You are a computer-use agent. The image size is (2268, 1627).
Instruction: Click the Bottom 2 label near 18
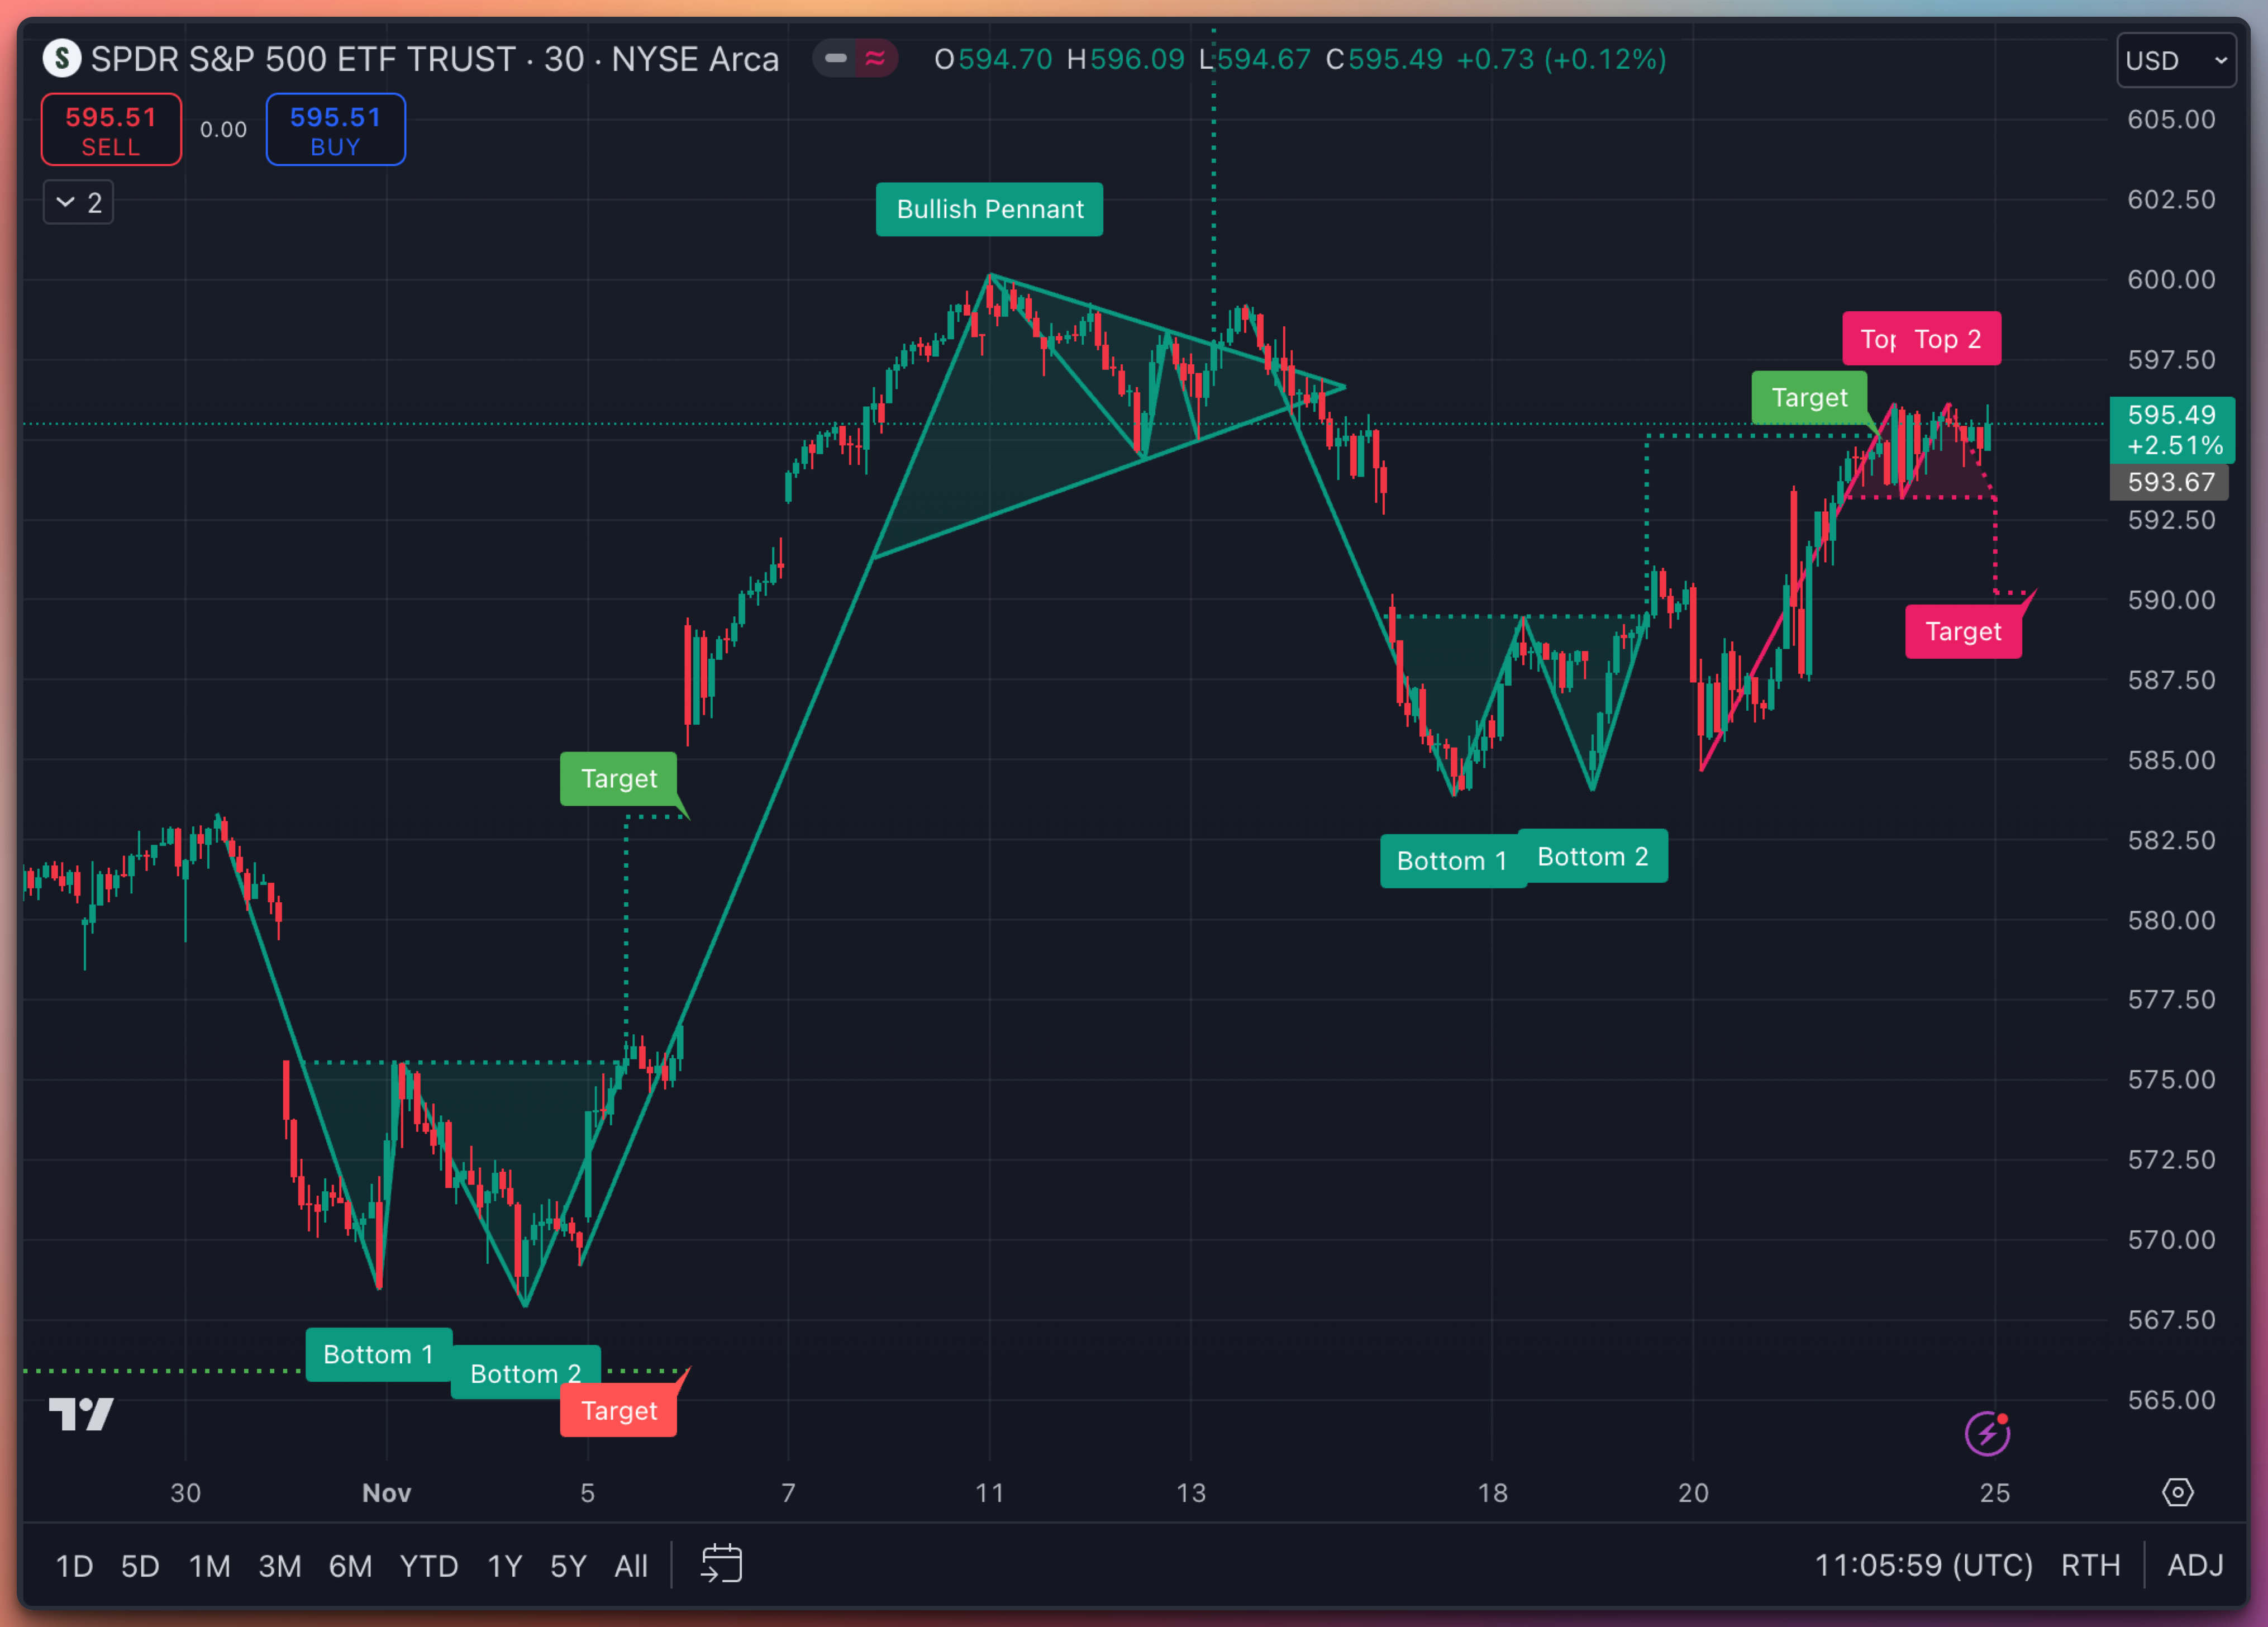(x=1593, y=856)
